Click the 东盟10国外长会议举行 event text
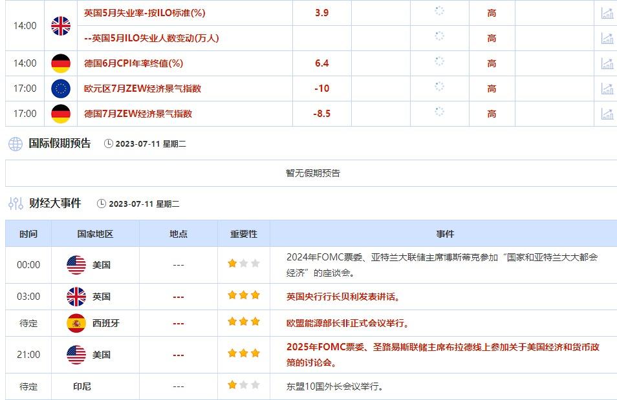 point(335,386)
